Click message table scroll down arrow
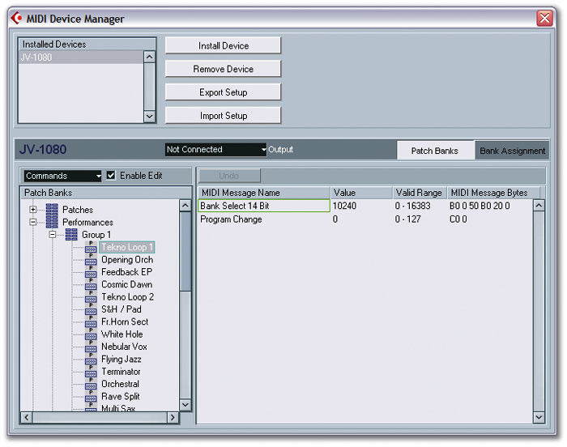 click(539, 417)
